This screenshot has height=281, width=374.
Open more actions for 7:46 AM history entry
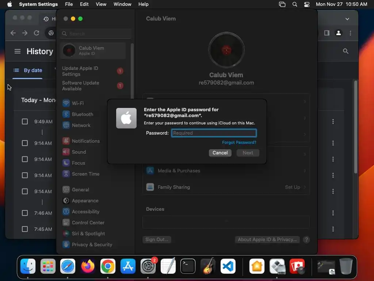[x=333, y=213]
